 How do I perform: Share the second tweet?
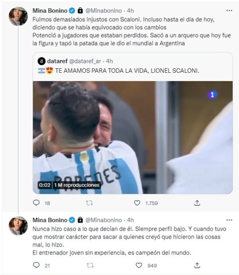tap(197, 265)
